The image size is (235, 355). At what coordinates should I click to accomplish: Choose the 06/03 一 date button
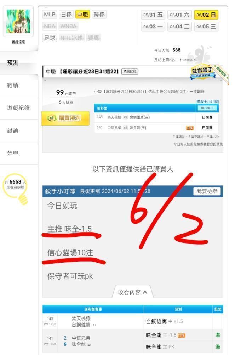click(x=153, y=27)
